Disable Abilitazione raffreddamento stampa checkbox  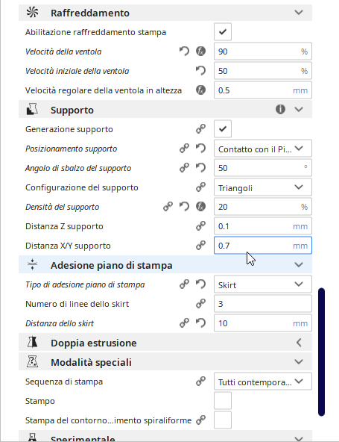pyautogui.click(x=223, y=32)
